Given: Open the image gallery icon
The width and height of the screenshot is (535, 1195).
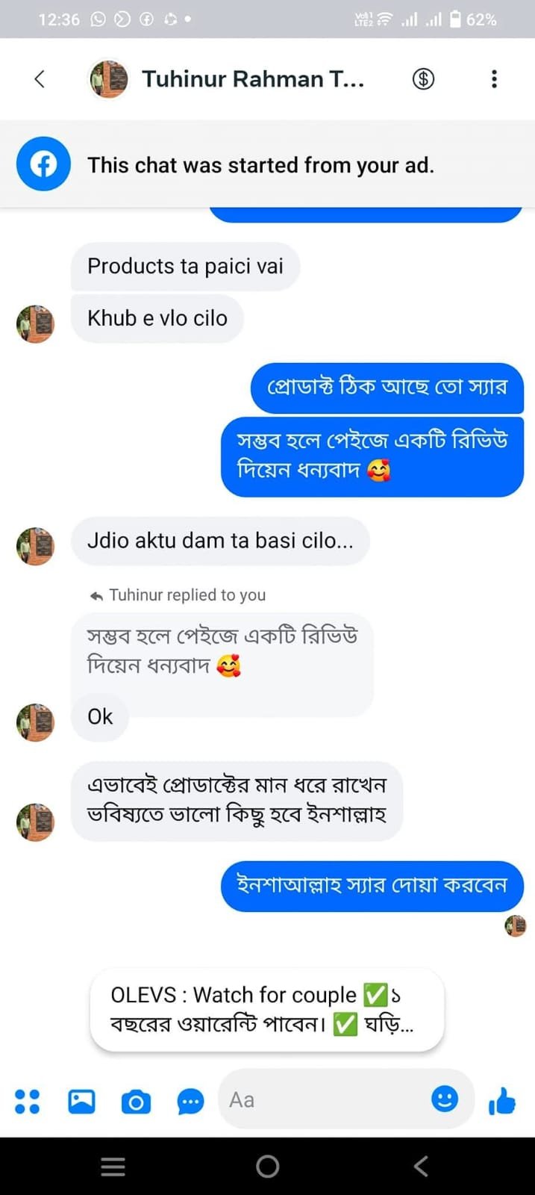Looking at the screenshot, I should pyautogui.click(x=81, y=1101).
